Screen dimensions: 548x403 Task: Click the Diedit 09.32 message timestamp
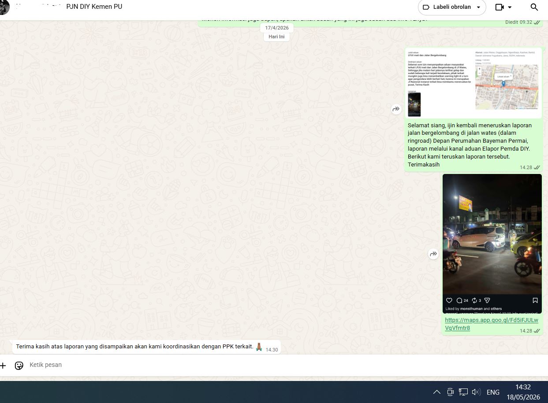(x=518, y=22)
